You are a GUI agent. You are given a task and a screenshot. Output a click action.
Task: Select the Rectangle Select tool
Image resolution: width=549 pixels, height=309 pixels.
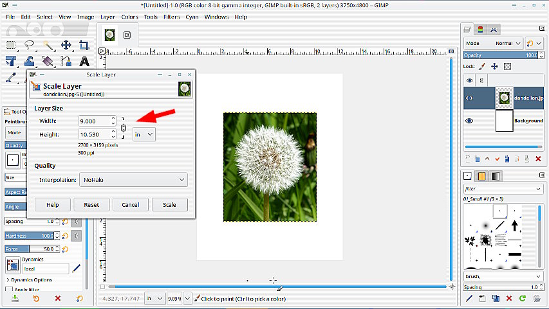11,45
